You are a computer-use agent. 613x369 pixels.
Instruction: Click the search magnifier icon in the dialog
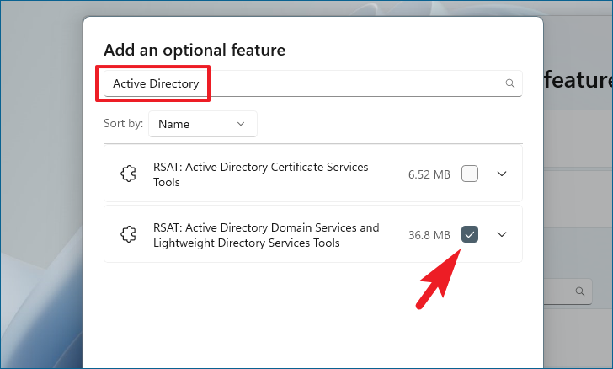[x=509, y=83]
